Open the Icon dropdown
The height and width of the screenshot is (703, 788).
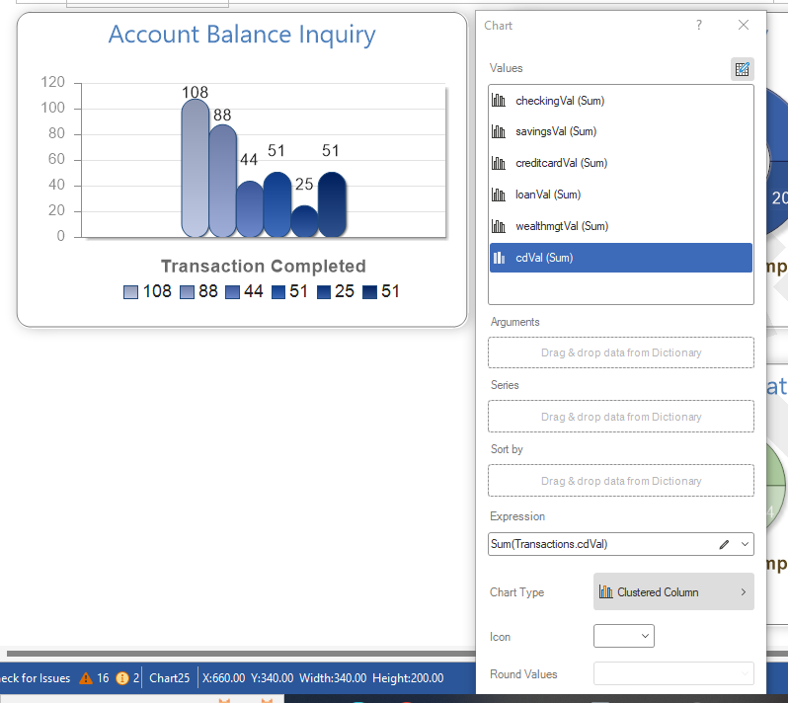(x=624, y=636)
